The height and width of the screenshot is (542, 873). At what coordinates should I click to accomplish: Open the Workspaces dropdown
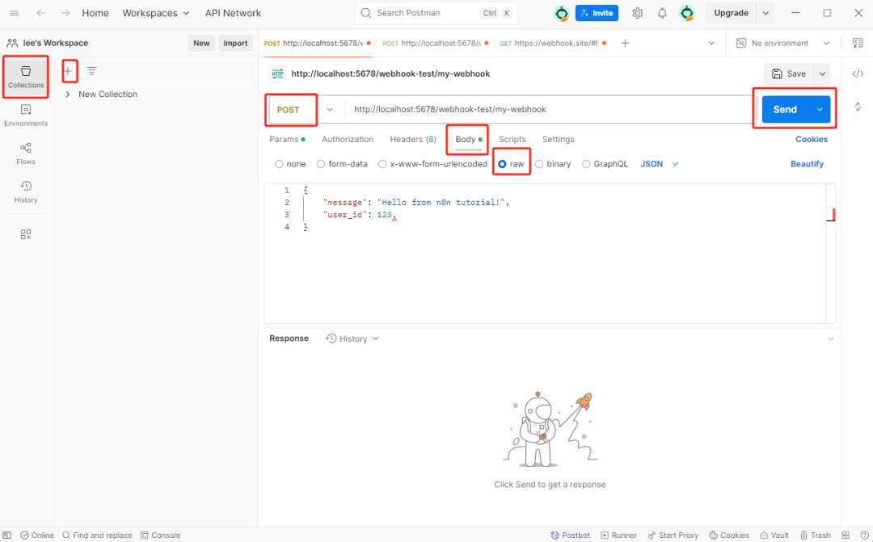coord(156,13)
